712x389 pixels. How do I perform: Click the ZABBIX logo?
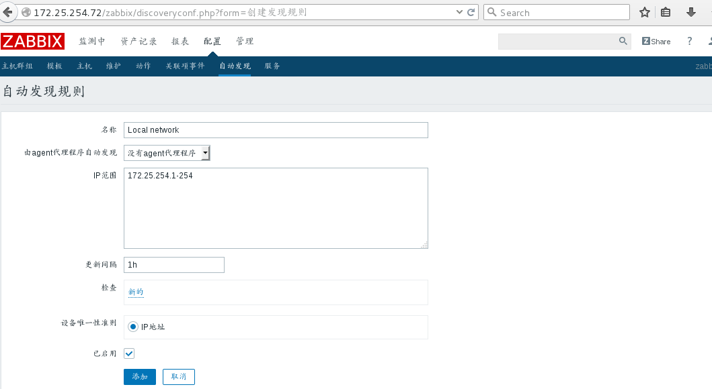(32, 41)
